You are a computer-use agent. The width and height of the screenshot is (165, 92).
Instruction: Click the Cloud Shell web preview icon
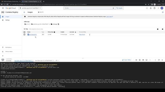click(x=143, y=60)
